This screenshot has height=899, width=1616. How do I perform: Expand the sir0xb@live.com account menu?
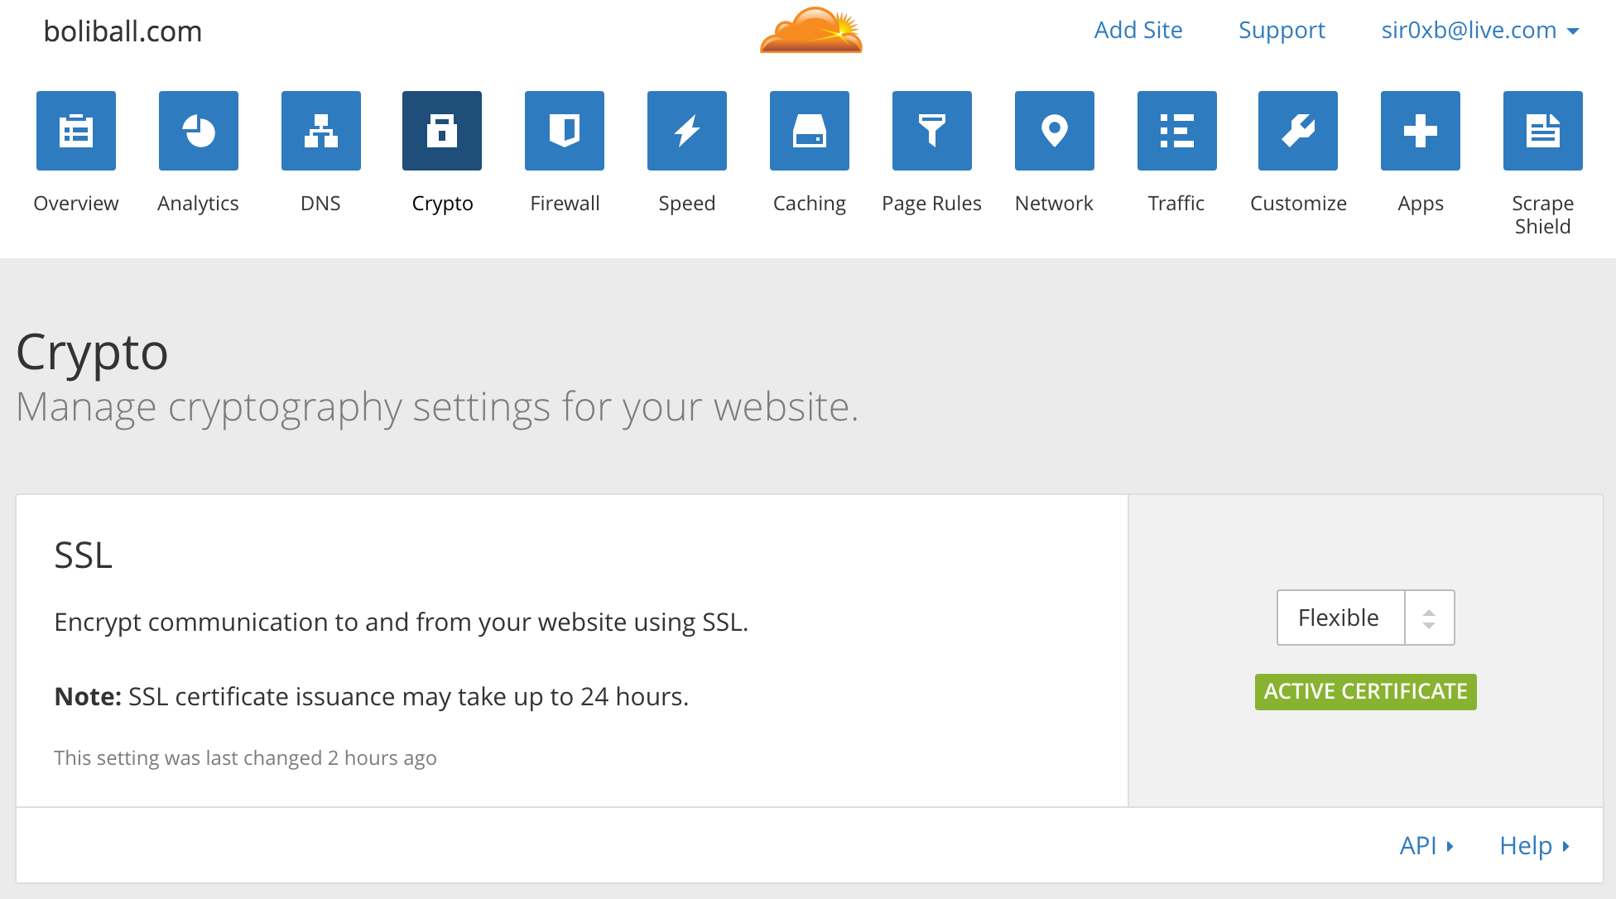pyautogui.click(x=1480, y=31)
